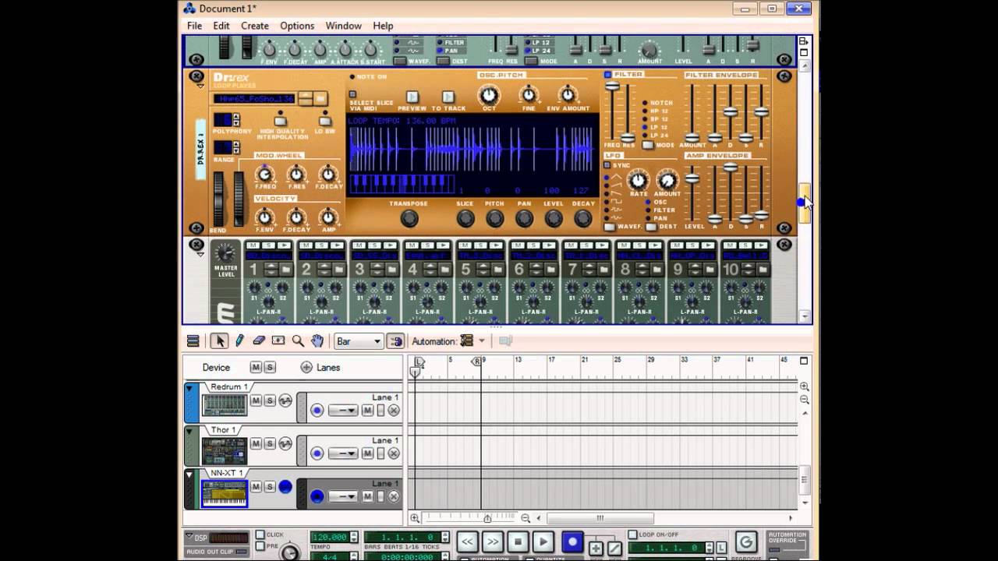Switch sequencer to edit/arrange mode button
The height and width of the screenshot is (561, 998).
[x=193, y=340]
